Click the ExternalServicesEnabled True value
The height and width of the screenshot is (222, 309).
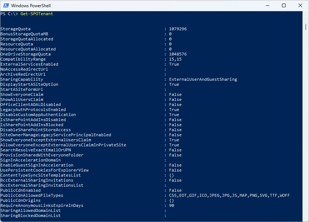coord(174,64)
